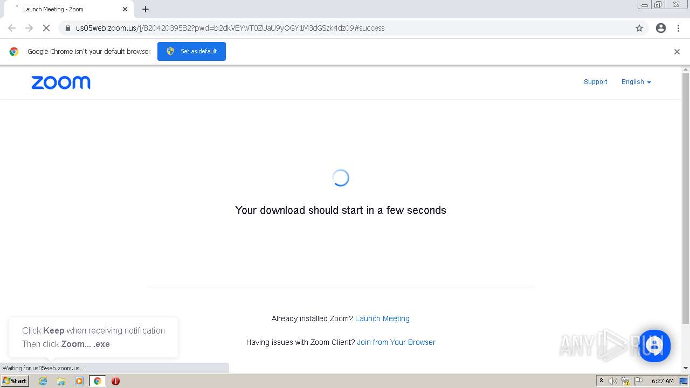Open the Chrome profile avatar icon

(661, 28)
